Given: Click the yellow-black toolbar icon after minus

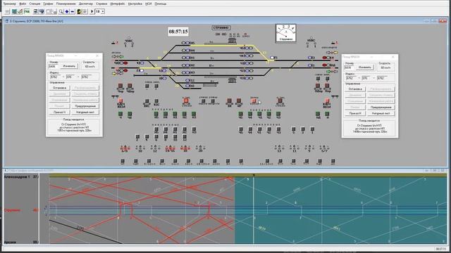Looking at the screenshot, I should [x=79, y=11].
